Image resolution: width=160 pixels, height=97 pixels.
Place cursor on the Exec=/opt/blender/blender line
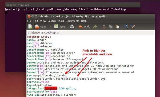pyautogui.click(x=47, y=76)
